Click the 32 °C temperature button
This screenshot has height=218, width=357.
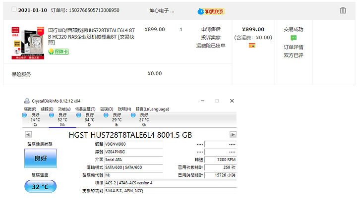point(41,187)
